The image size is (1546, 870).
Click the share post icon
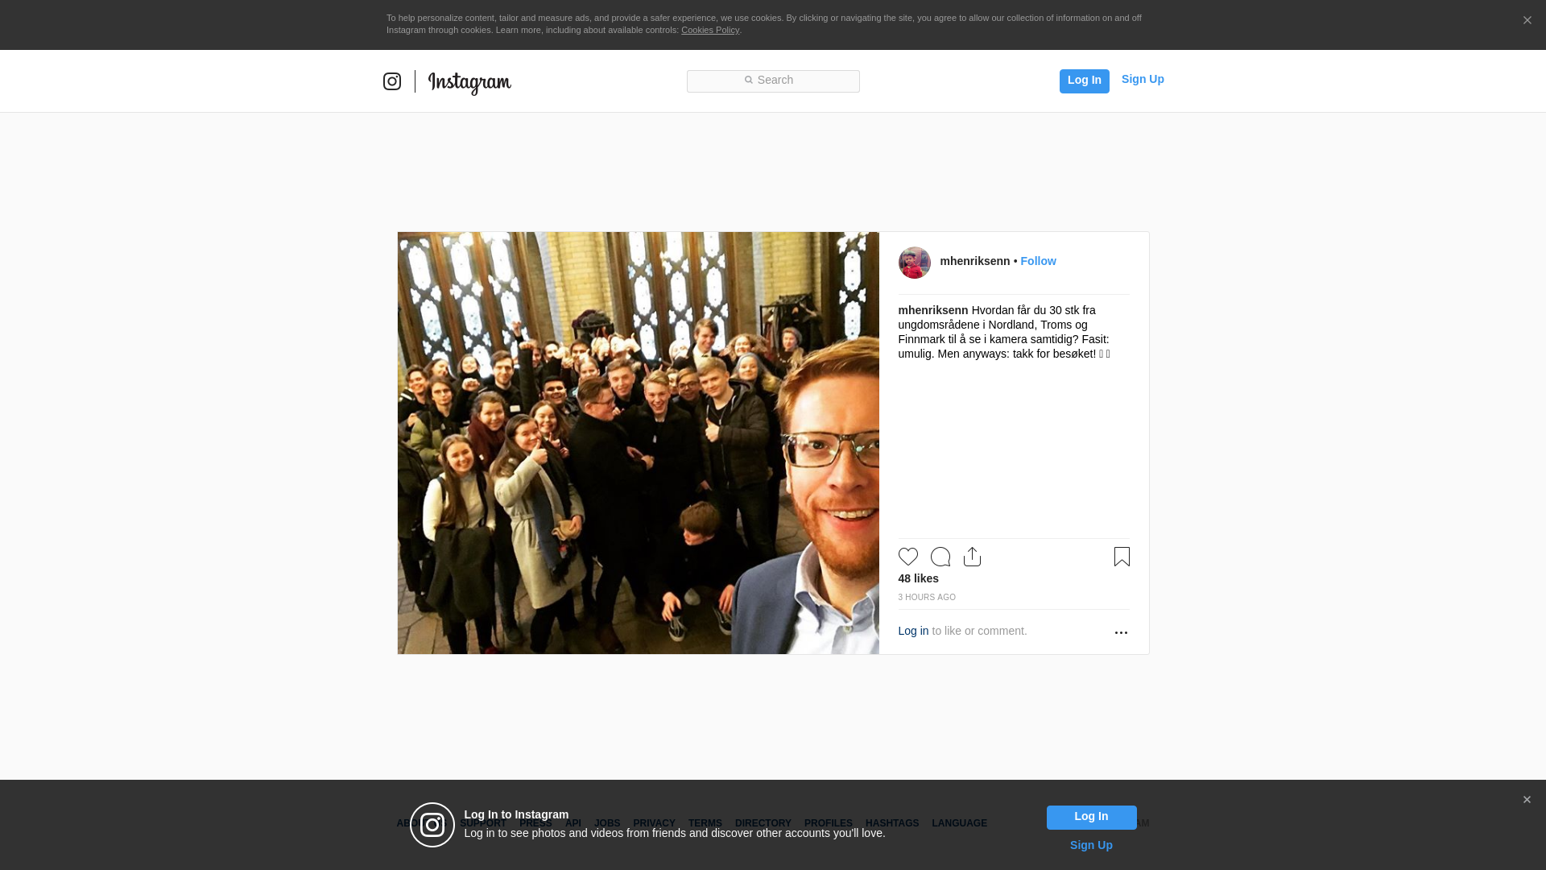coord(972,557)
